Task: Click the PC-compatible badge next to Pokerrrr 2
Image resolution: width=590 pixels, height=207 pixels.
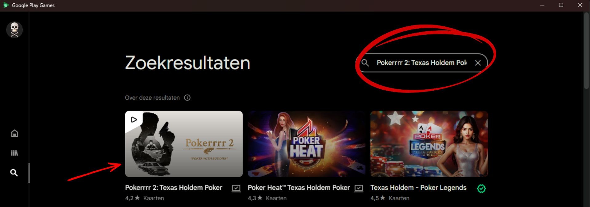Action: click(236, 188)
